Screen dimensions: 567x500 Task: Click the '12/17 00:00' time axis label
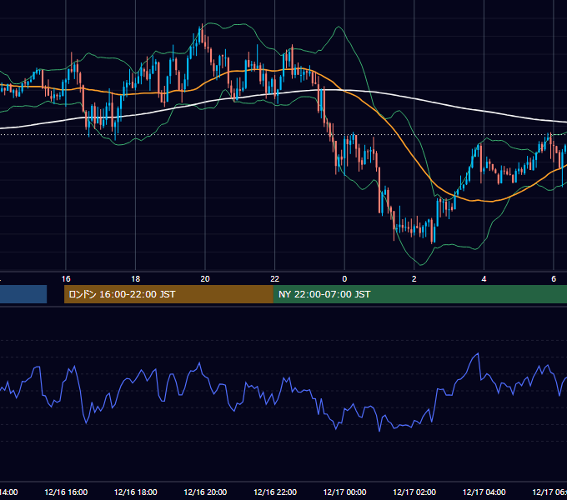[344, 492]
